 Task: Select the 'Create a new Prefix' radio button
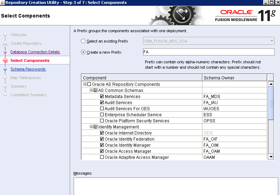83,52
